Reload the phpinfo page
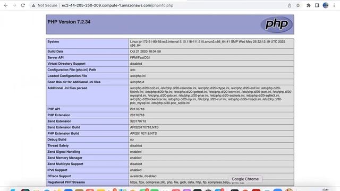The height and width of the screenshot is (191, 340). tap(23, 5)
